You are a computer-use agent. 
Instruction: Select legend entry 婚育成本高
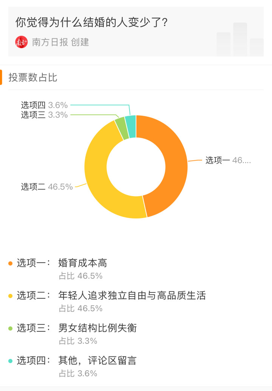tap(83, 263)
